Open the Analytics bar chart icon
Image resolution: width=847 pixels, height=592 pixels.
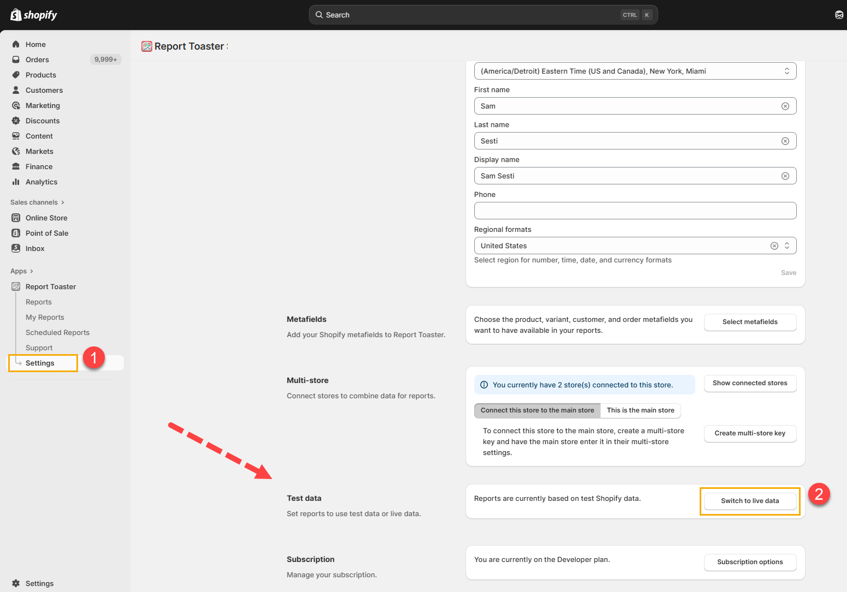coord(16,182)
